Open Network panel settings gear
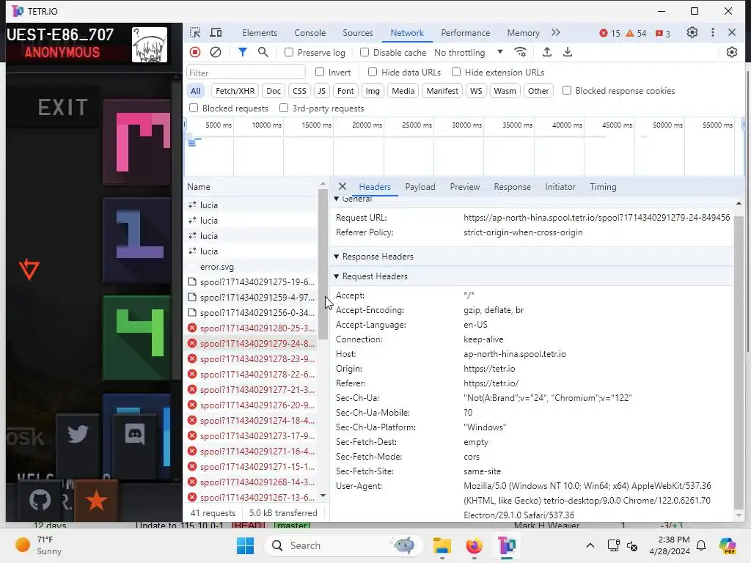The height and width of the screenshot is (563, 751). (732, 52)
